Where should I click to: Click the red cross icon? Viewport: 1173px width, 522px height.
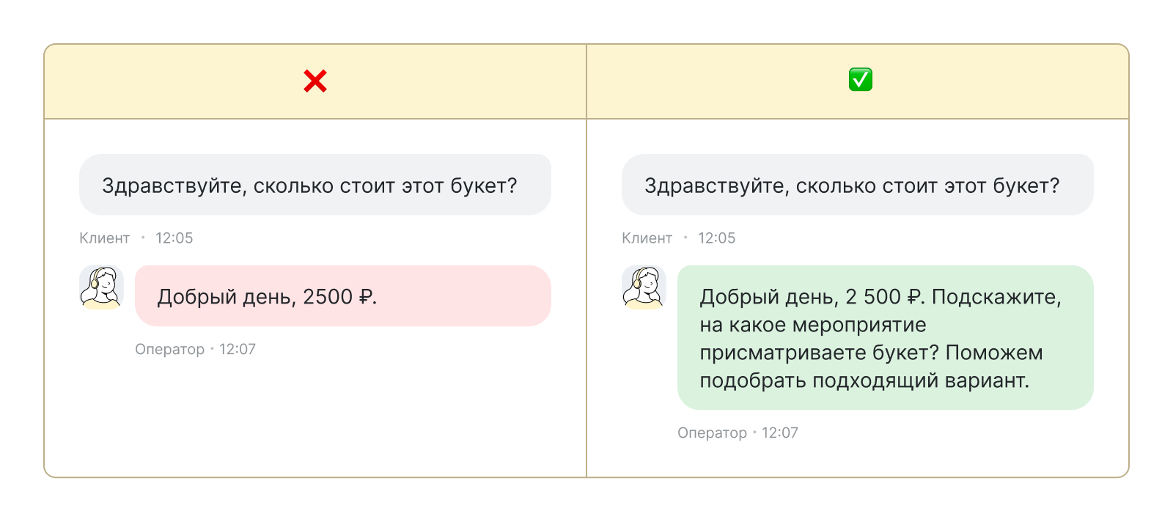point(315,81)
